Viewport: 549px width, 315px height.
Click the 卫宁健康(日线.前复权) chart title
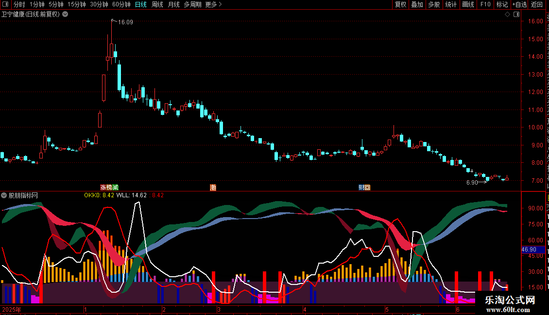click(31, 15)
